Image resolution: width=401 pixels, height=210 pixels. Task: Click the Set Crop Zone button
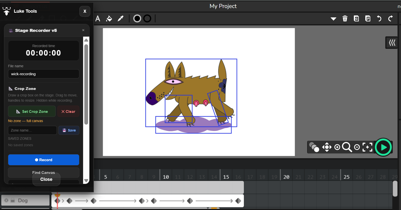(x=32, y=112)
